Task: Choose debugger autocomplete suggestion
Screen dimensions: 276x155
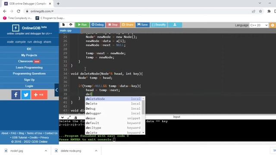Action: pyautogui.click(x=113, y=113)
